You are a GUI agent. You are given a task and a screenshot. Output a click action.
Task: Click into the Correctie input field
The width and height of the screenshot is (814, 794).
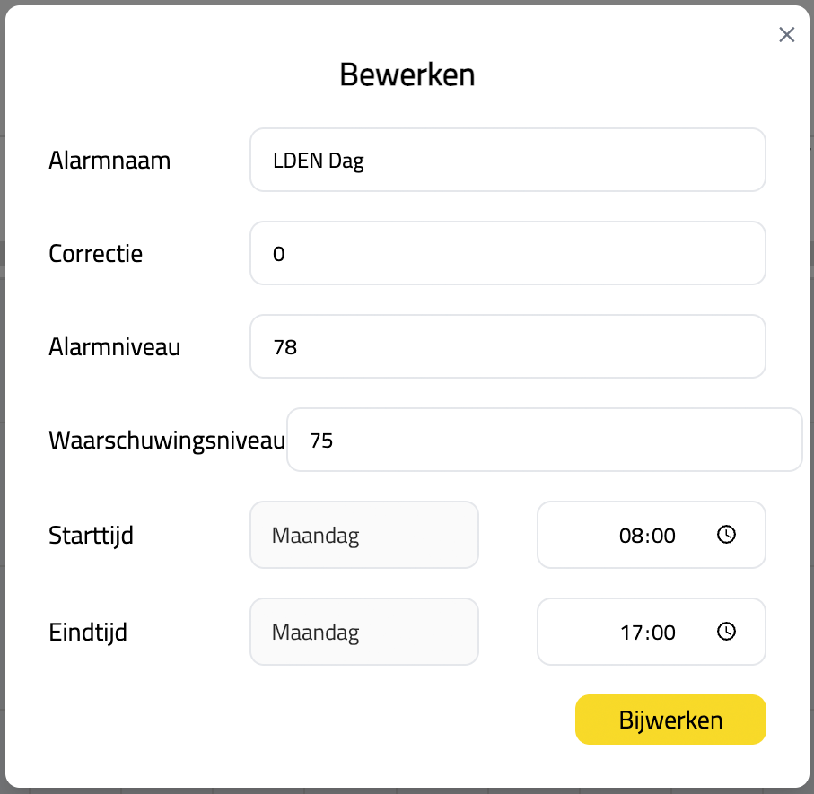(507, 253)
